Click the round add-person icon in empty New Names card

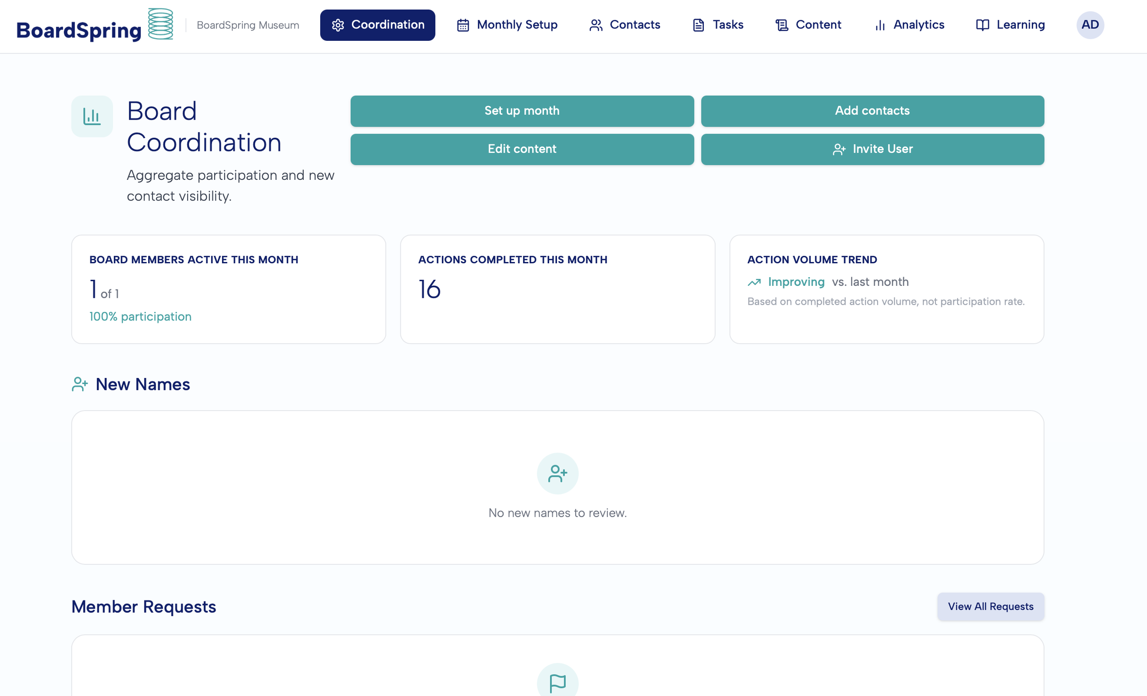pos(558,473)
